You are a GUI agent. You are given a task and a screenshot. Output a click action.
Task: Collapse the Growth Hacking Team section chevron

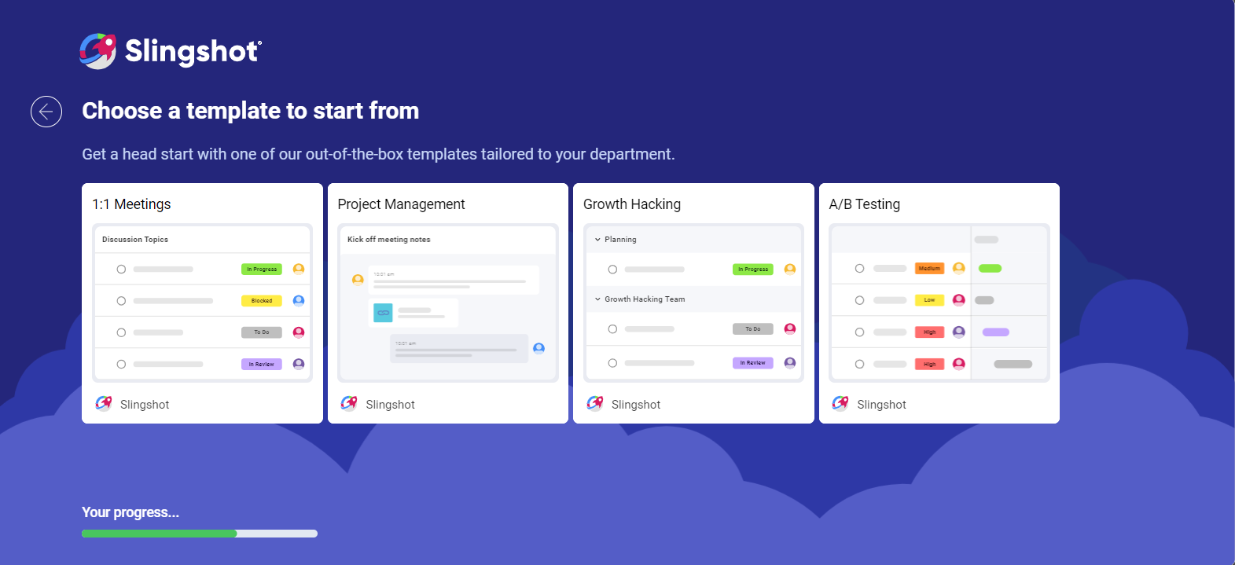point(597,299)
